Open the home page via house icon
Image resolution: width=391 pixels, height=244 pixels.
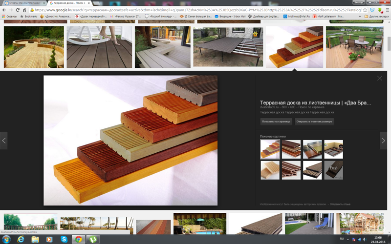[x=24, y=10]
